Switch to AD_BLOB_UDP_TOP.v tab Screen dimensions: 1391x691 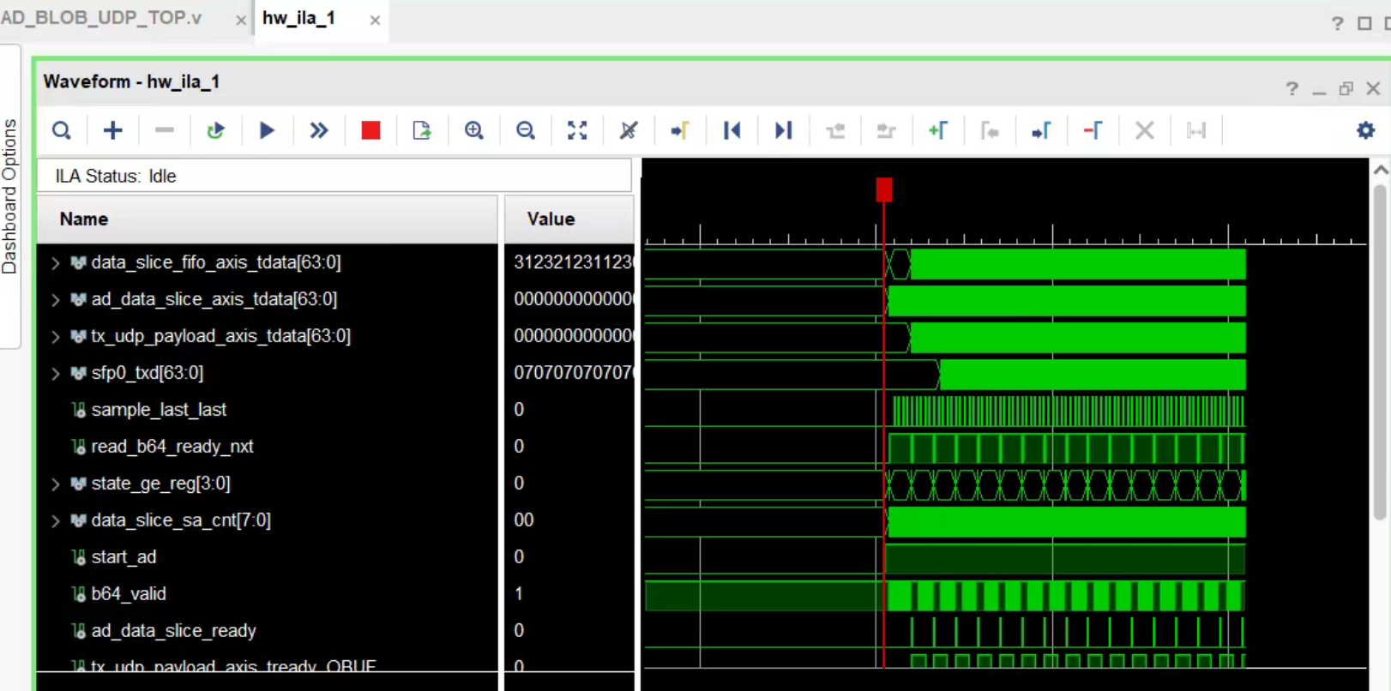103,19
